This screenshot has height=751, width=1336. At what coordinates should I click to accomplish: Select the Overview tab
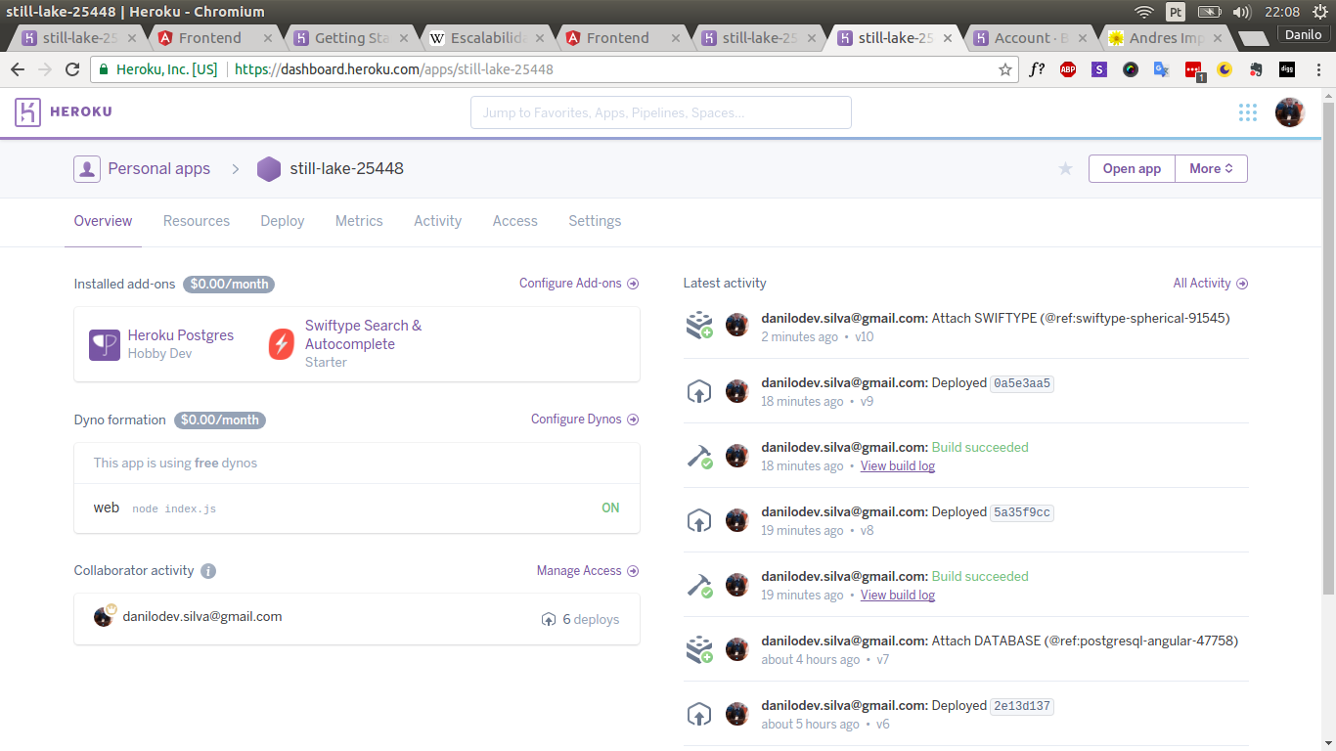click(x=103, y=221)
